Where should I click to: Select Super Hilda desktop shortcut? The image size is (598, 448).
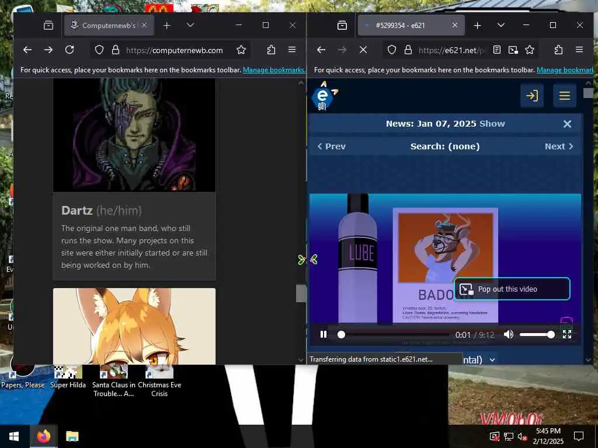pos(68,377)
